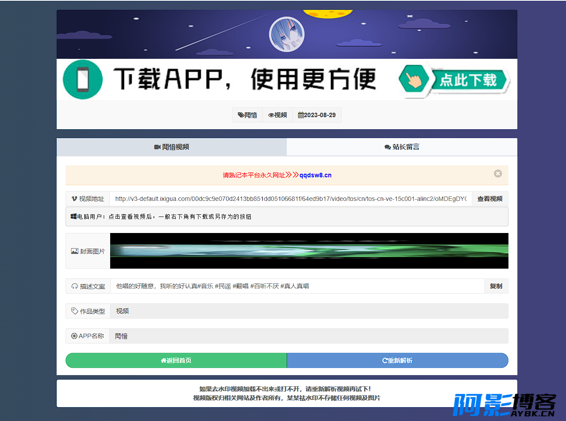The image size is (566, 421).
Task: Click the 描述文案 label with headphone icon
Action: click(x=88, y=286)
